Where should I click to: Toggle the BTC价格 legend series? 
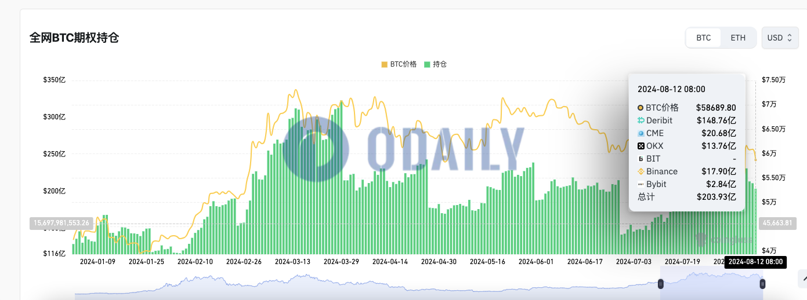tap(399, 64)
